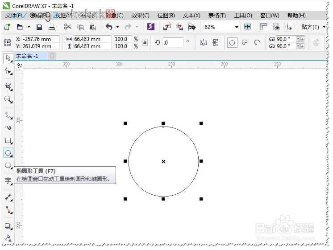Select the Parallel Dimension tool

(8, 197)
